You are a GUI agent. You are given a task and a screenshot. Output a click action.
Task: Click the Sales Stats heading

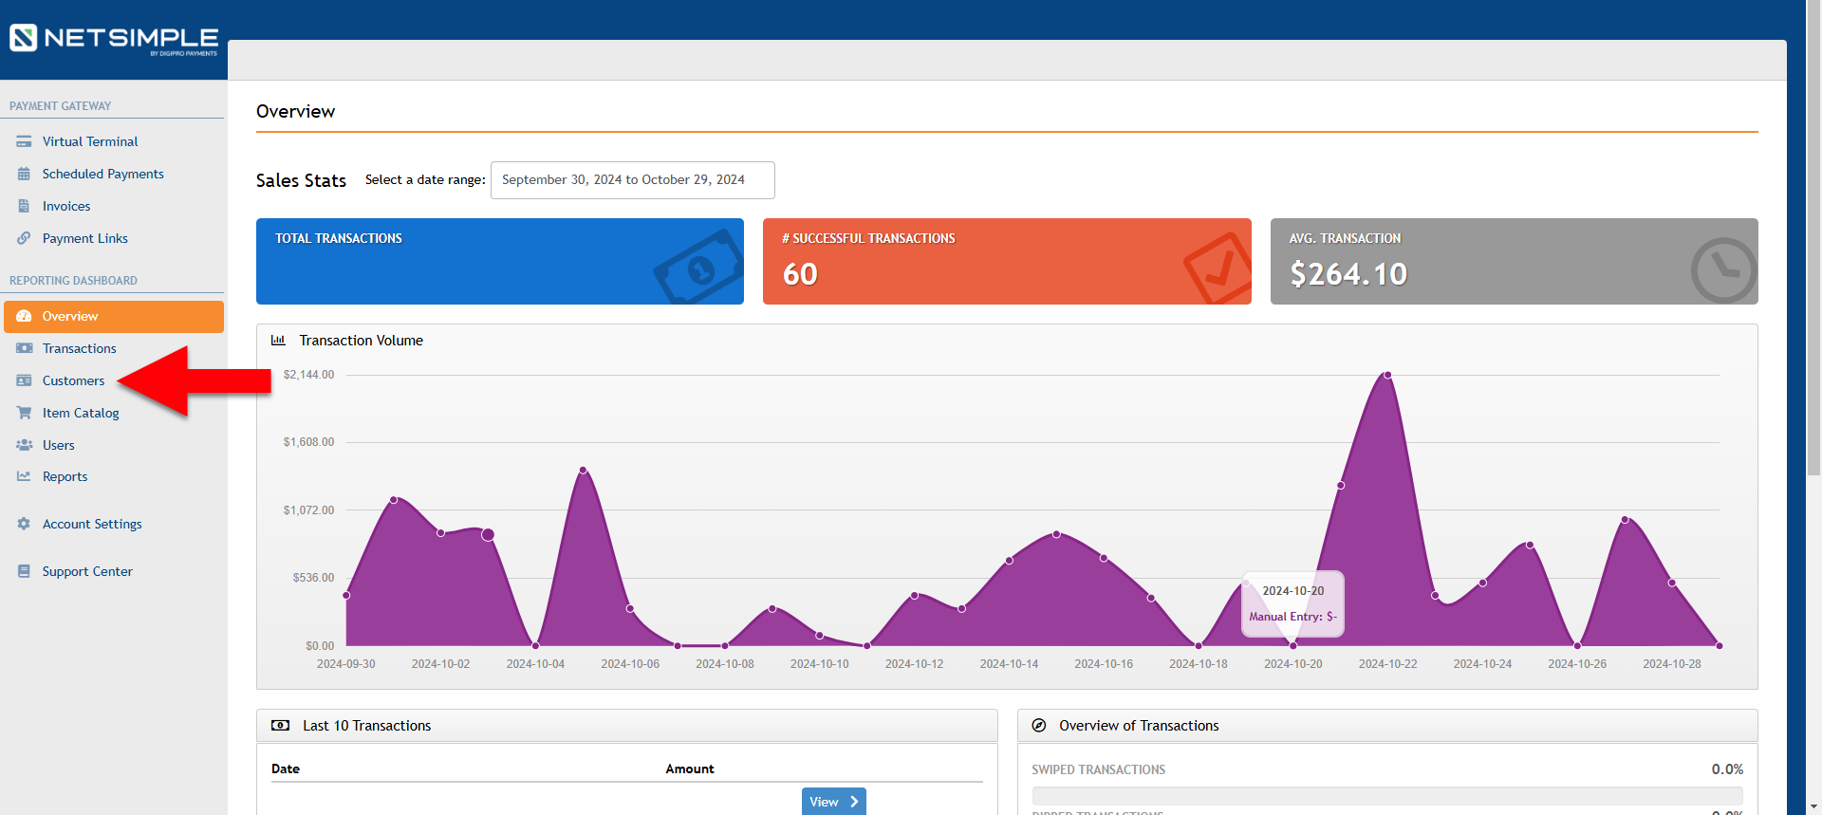[x=301, y=180]
